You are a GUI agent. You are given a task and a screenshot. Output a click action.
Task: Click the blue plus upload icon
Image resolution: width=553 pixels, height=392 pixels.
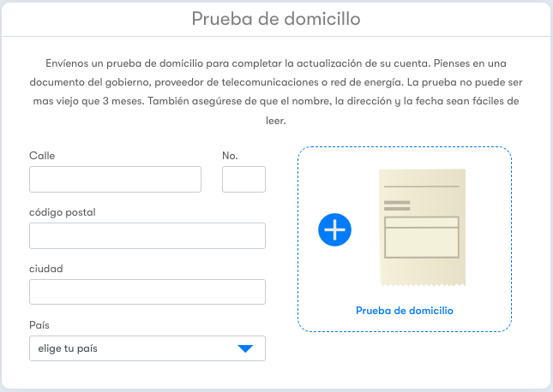coord(334,229)
